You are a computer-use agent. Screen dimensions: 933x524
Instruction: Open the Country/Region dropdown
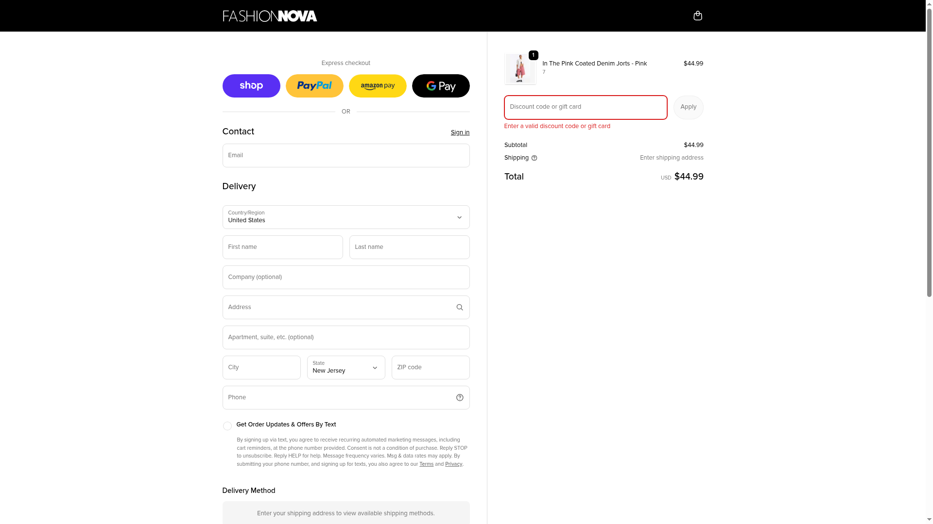346,217
